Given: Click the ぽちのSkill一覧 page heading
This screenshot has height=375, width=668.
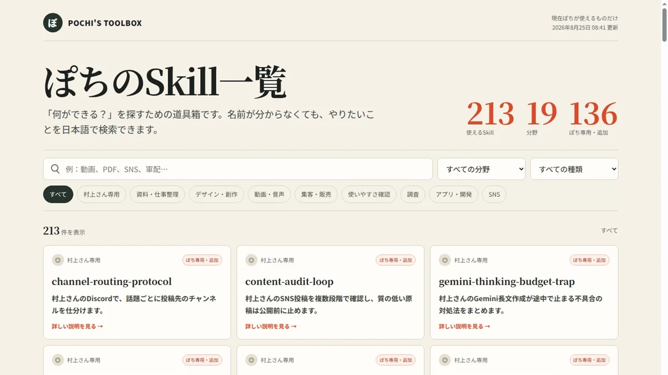Looking at the screenshot, I should [x=165, y=82].
